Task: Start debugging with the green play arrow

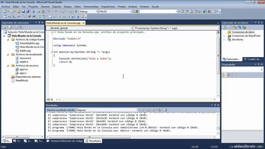Action: 76,12
